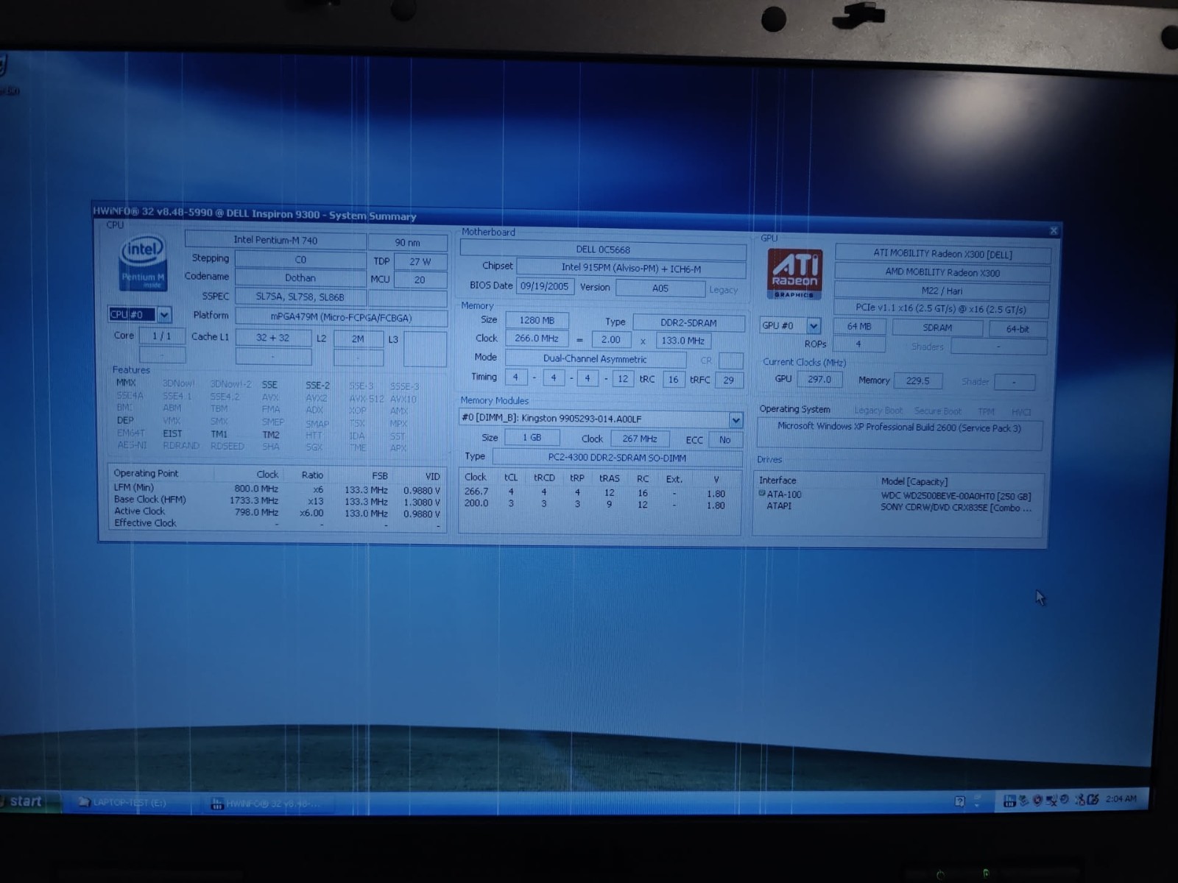This screenshot has height=883, width=1178.
Task: Click the tRFC timing value 29
Action: click(x=728, y=380)
